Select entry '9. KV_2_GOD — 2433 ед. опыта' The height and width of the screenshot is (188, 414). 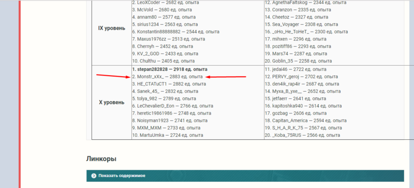pos(165,54)
